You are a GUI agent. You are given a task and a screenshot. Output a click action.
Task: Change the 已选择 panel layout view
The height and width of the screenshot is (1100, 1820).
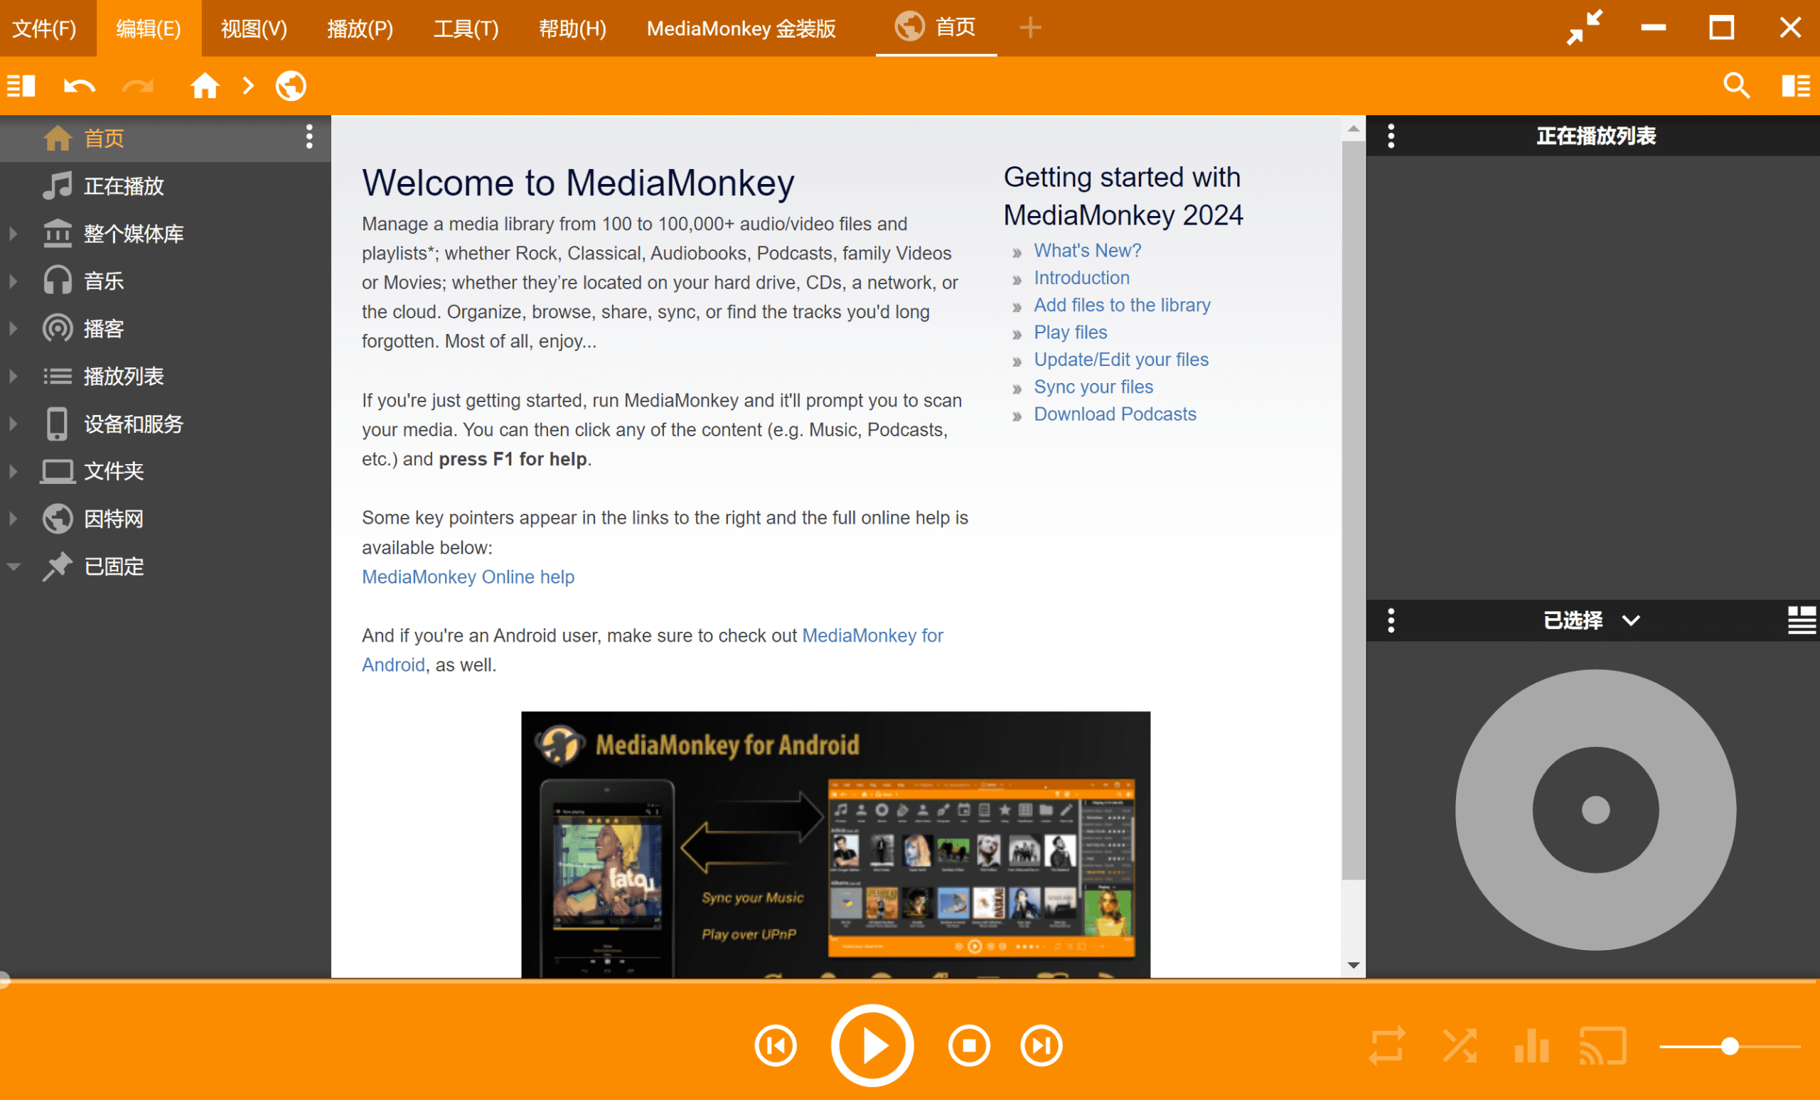coord(1802,620)
